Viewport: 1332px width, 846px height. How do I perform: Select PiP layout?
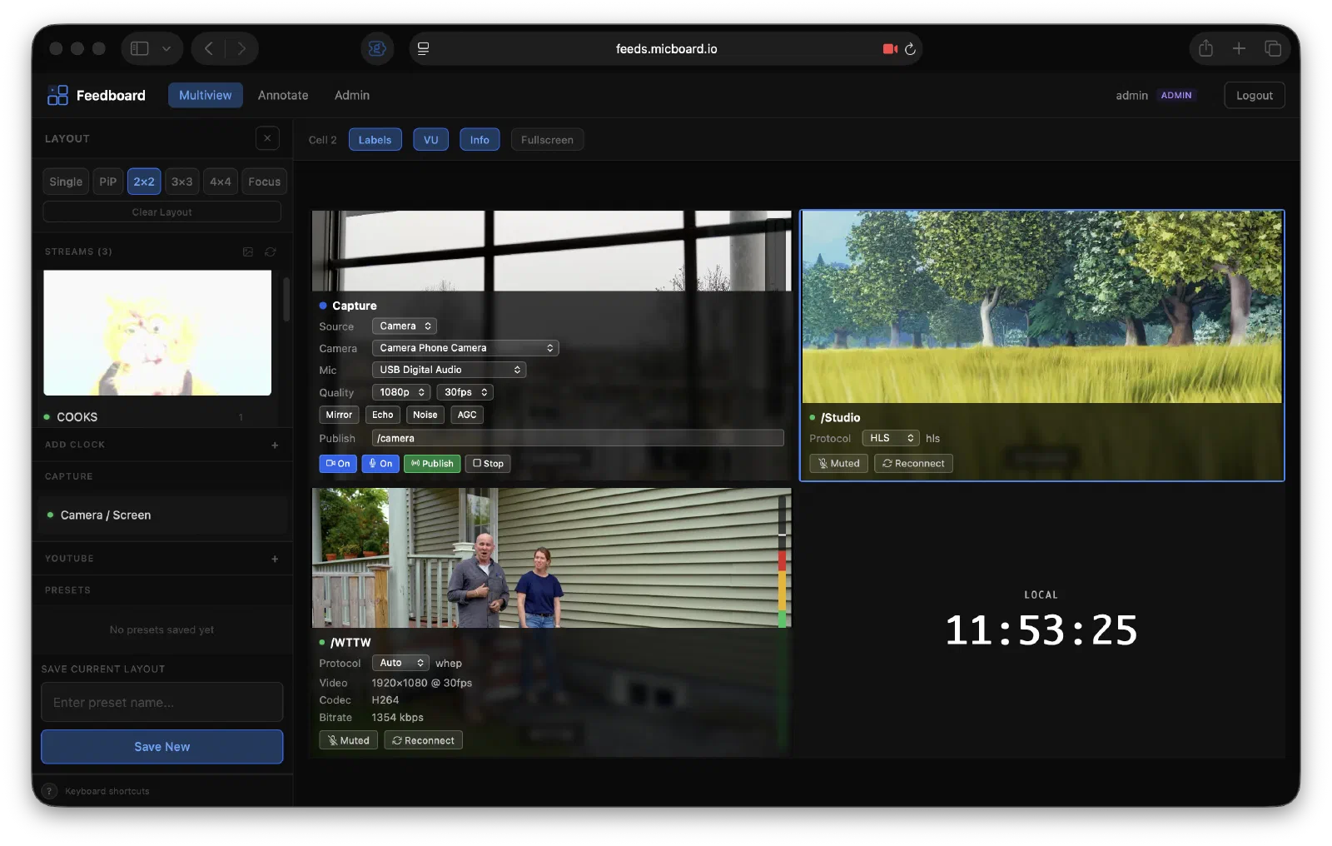(108, 182)
